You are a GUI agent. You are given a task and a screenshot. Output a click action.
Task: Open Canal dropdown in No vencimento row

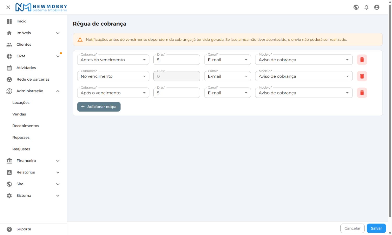pyautogui.click(x=227, y=76)
